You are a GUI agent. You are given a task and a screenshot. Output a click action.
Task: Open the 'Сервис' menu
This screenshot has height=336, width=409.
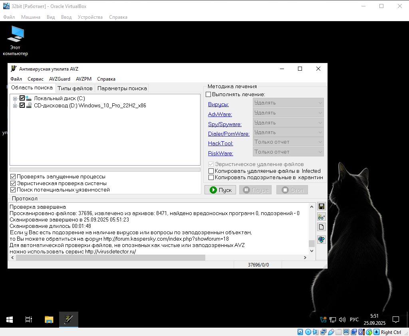coord(36,79)
